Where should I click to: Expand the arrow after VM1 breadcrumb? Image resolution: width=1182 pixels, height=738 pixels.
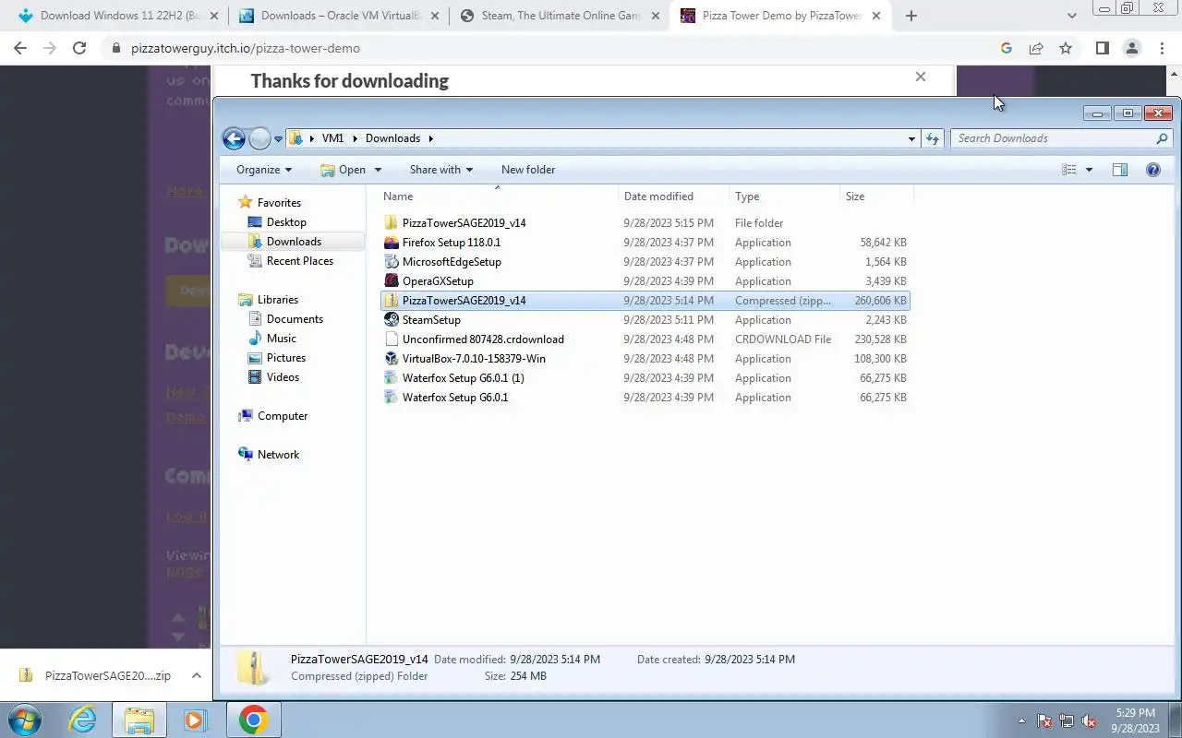coord(355,138)
